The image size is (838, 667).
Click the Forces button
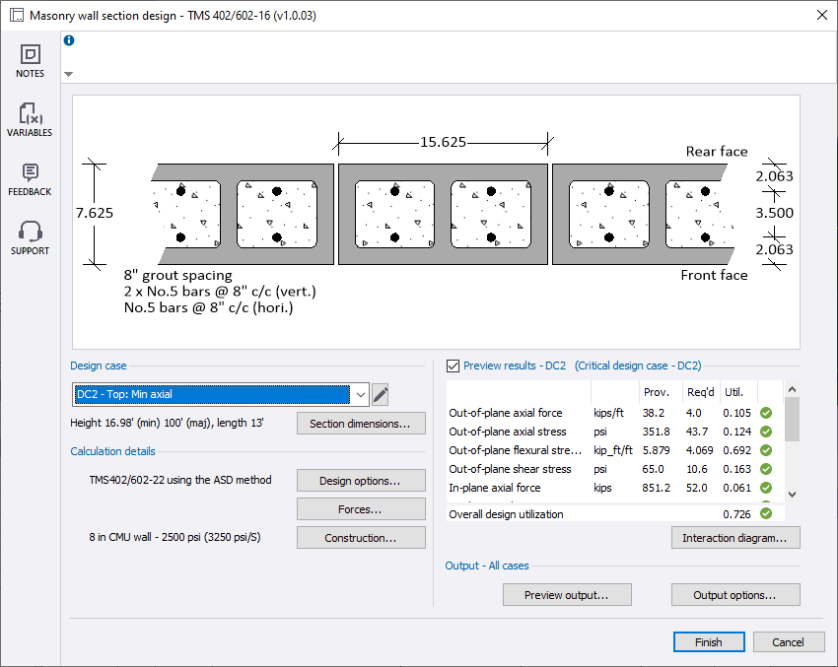pyautogui.click(x=361, y=509)
